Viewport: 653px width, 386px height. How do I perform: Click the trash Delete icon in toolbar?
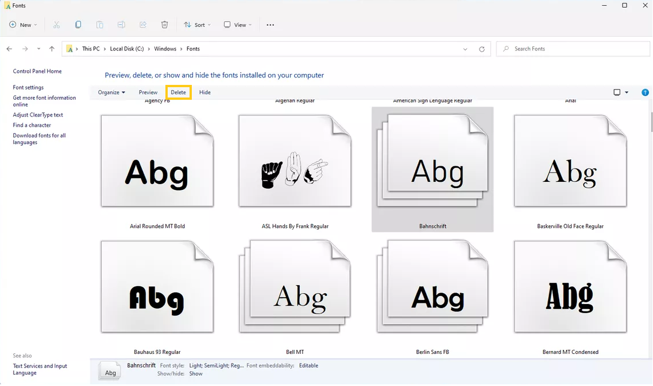pyautogui.click(x=164, y=25)
